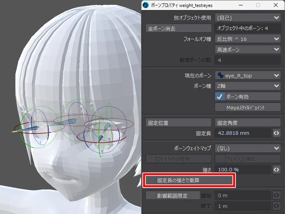285x214 pixels.
Task: Toggle the ボーン有効 checkbox
Action: click(219, 96)
